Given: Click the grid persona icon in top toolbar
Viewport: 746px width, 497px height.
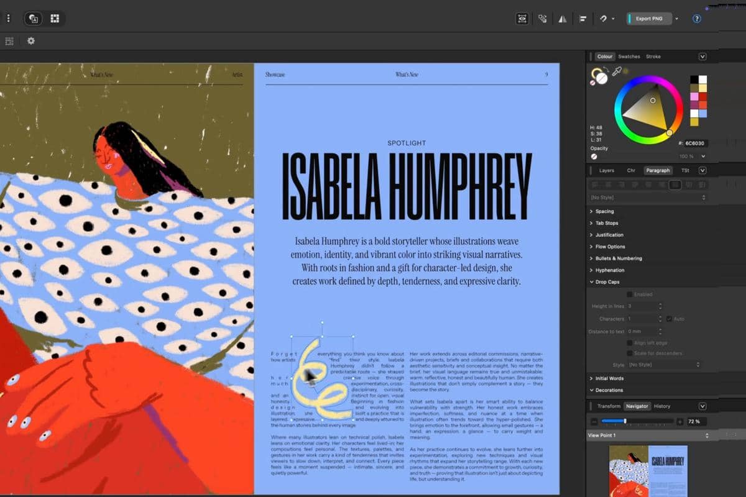Looking at the screenshot, I should click(55, 19).
